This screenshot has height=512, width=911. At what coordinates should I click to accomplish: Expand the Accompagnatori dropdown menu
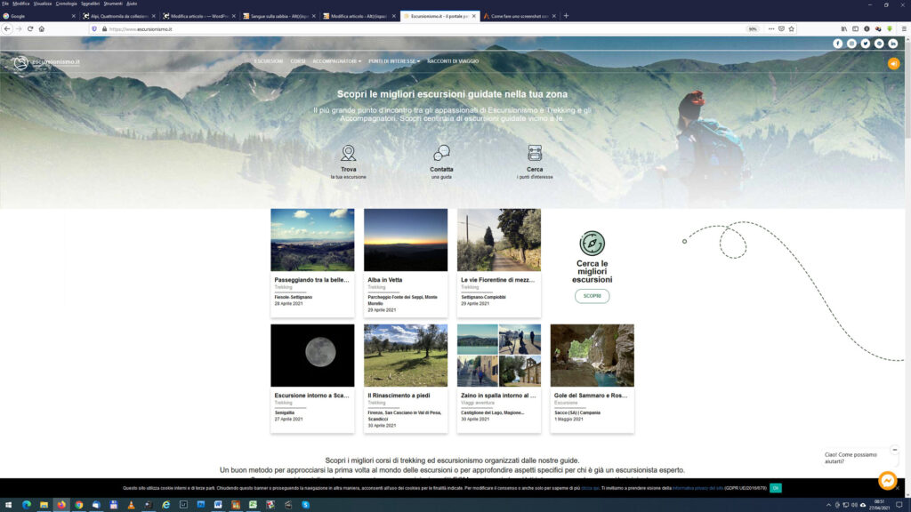tap(336, 61)
